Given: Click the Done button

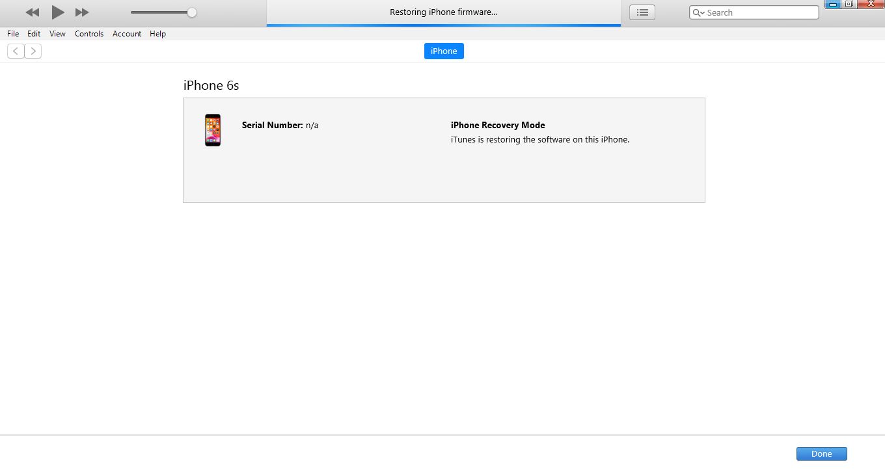Looking at the screenshot, I should pos(821,453).
